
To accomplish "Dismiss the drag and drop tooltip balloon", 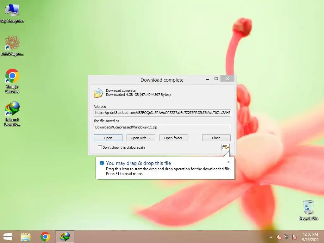I will [x=228, y=162].
